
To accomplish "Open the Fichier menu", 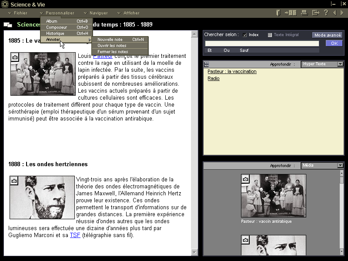I will click(x=17, y=13).
